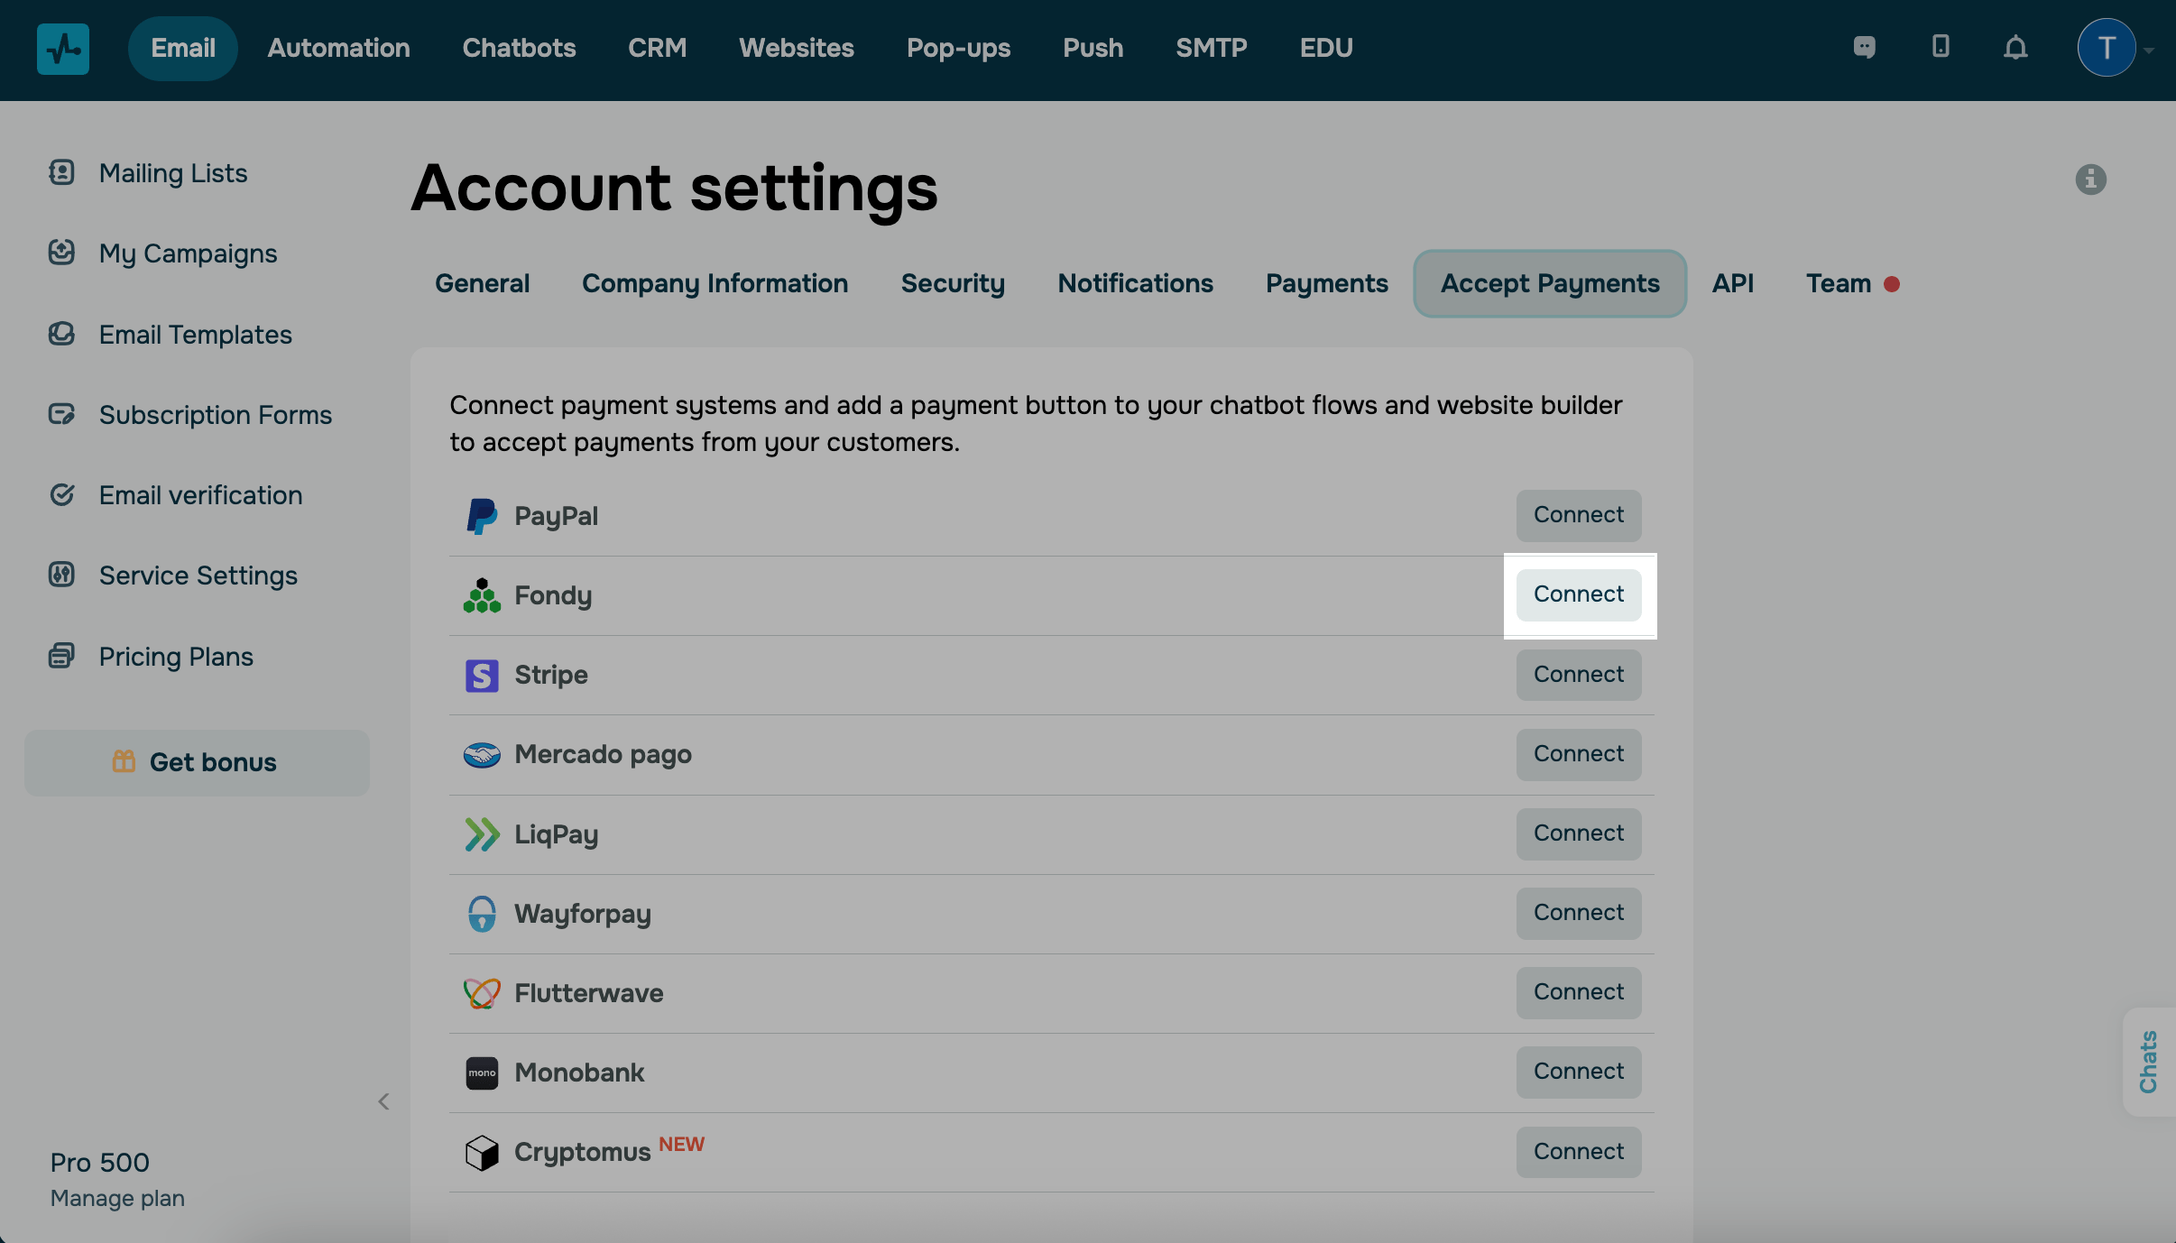Connect the Fondy payment system

(1579, 594)
